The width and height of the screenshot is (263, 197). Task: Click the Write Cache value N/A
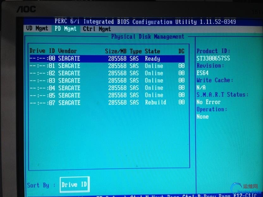[201, 87]
